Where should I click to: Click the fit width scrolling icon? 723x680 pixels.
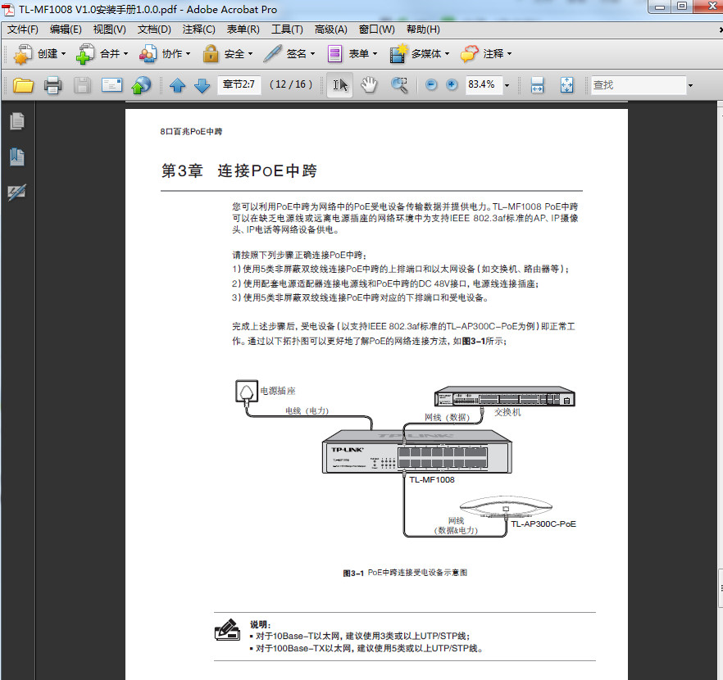pos(537,85)
